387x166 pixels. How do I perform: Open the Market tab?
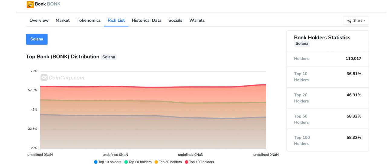(63, 20)
